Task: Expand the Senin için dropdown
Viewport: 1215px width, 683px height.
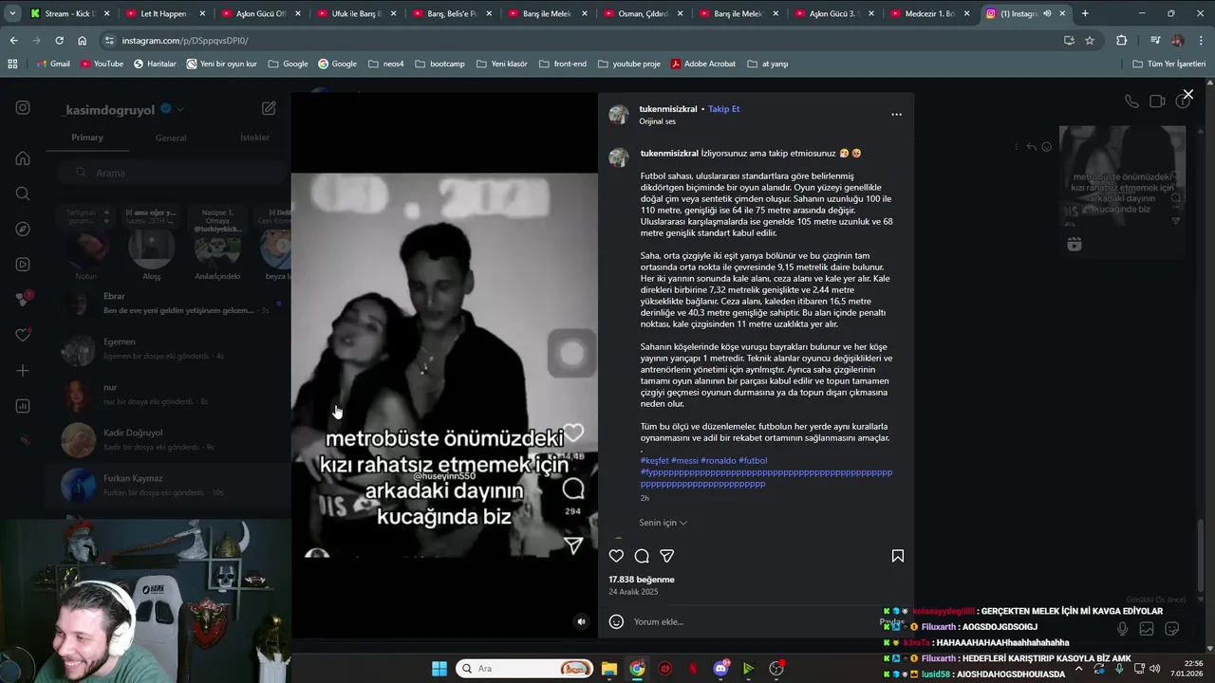Action: pos(663,523)
